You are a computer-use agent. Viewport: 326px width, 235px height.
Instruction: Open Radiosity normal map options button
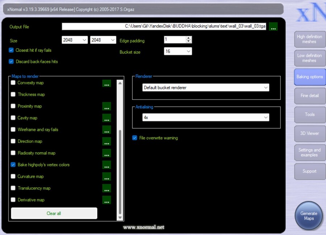[106, 153]
